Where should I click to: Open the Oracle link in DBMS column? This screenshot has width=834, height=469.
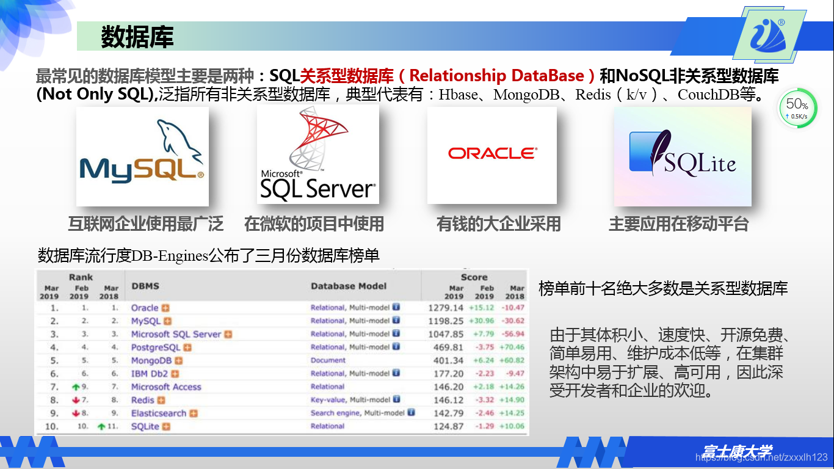pos(145,308)
